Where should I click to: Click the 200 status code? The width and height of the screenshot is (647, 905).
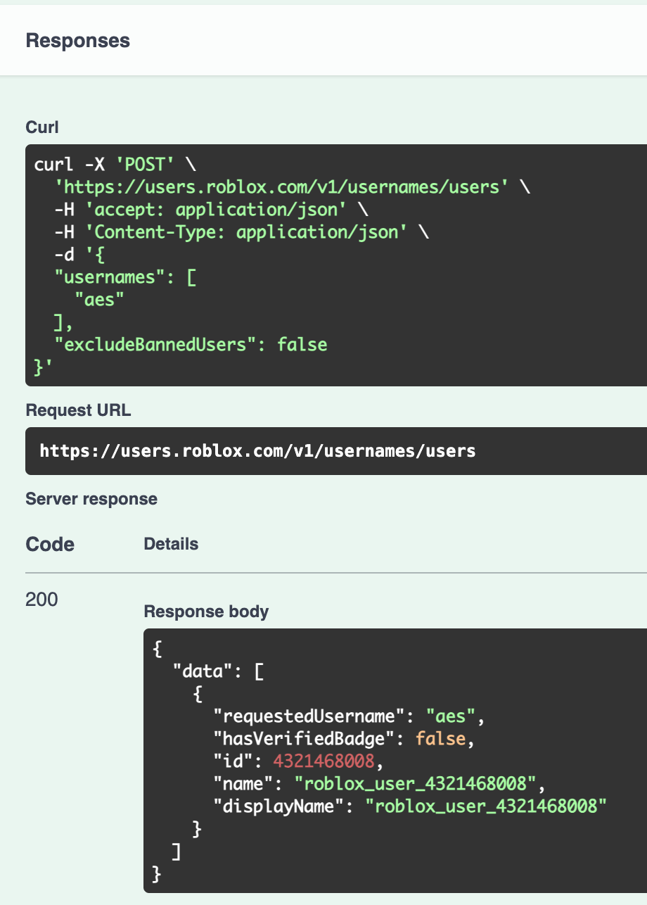click(41, 600)
